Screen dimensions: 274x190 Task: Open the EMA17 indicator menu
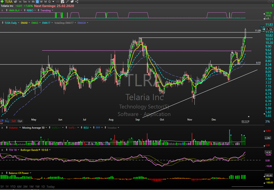pyautogui.click(x=52, y=23)
